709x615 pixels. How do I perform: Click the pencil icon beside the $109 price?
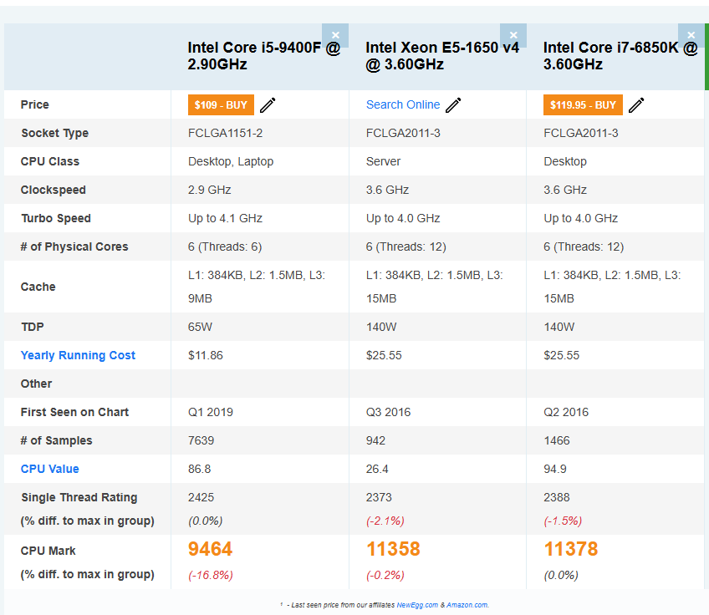point(267,104)
